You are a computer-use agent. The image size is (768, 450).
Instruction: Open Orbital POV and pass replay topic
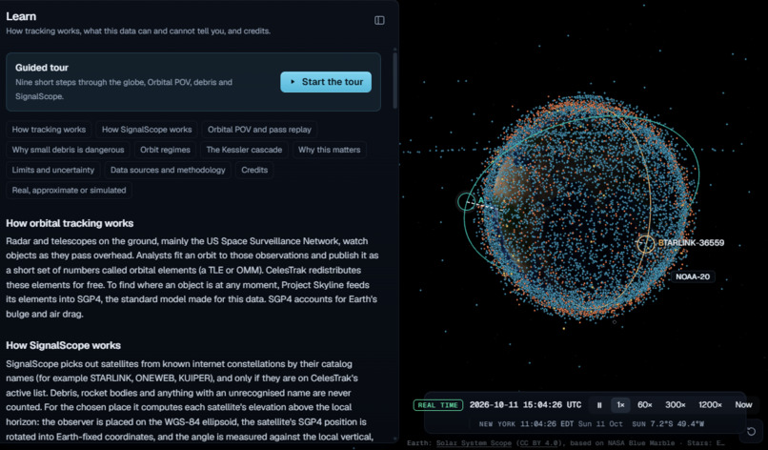pos(259,130)
